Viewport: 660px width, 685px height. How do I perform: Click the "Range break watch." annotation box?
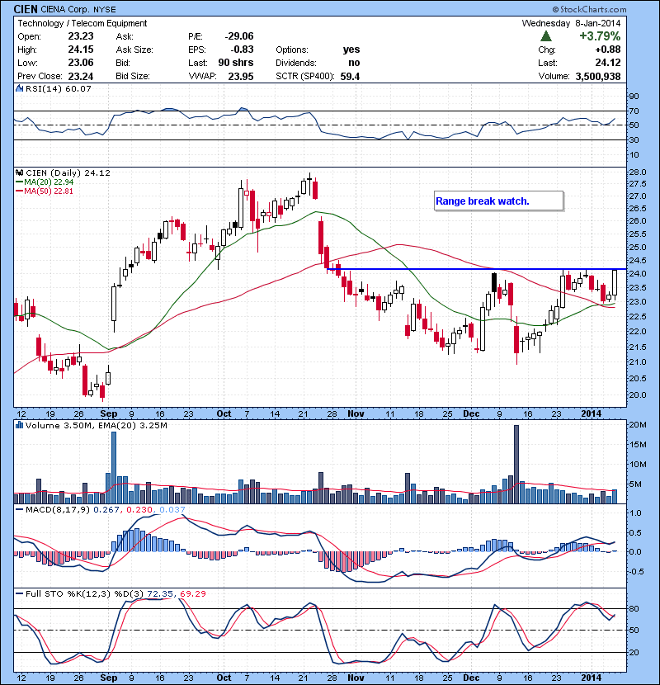pyautogui.click(x=498, y=201)
